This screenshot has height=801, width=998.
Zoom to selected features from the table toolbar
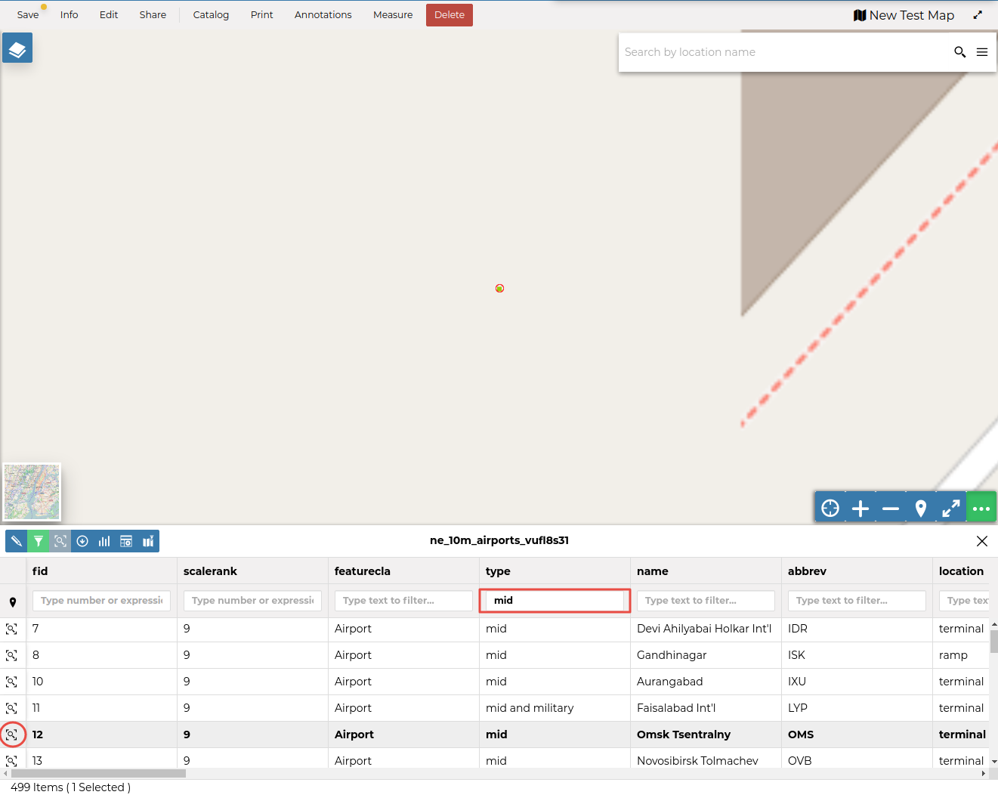(60, 541)
